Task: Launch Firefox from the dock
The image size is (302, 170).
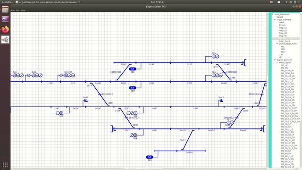Action: pyautogui.click(x=5, y=29)
